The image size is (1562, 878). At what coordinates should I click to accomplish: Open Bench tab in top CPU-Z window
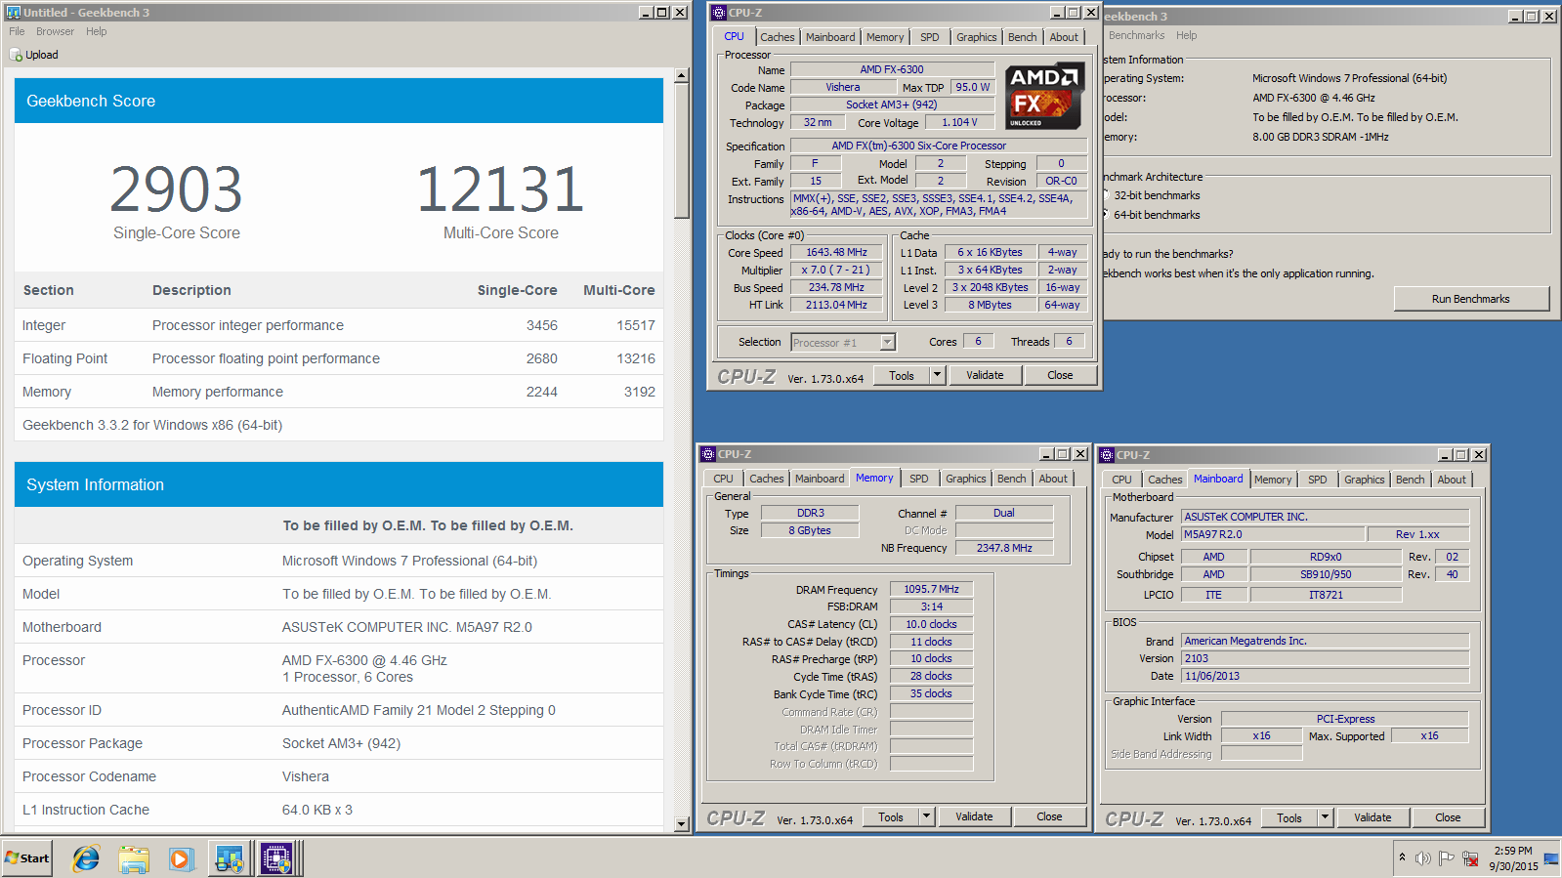point(1022,37)
